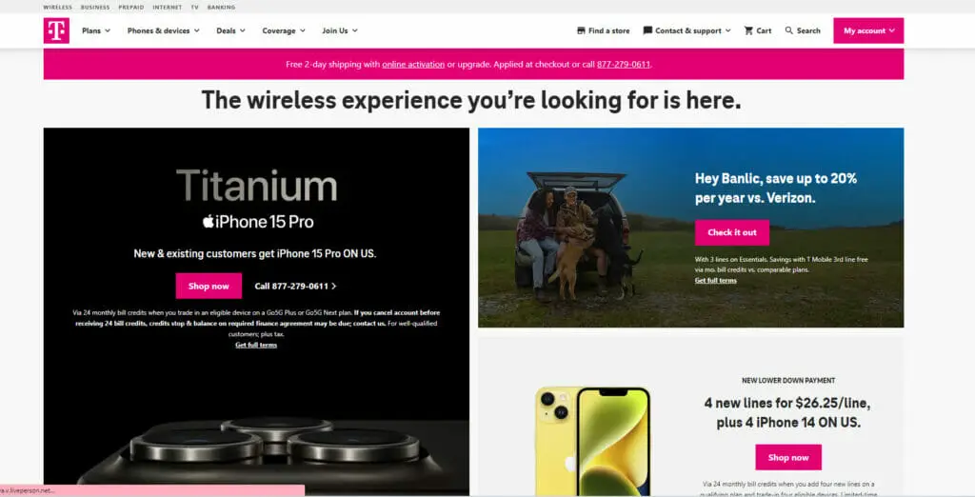Expand the Plans dropdown menu
This screenshot has height=497, width=975.
coord(96,30)
